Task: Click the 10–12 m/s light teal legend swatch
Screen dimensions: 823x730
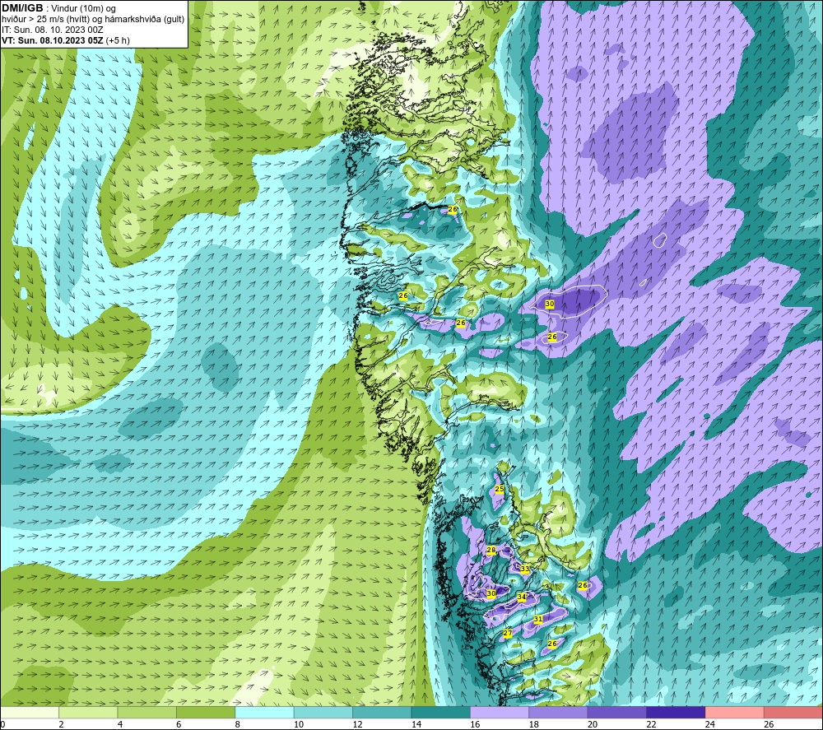Action: [x=323, y=713]
